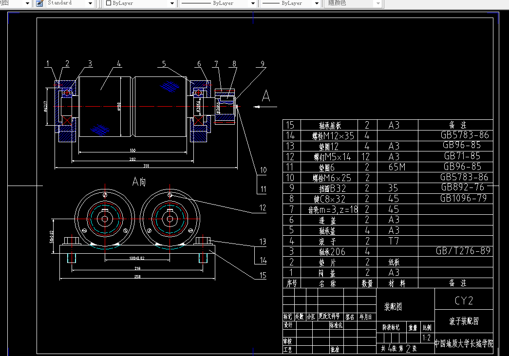Click the 标准化 title block label
The image size is (509, 356).
(x=336, y=325)
